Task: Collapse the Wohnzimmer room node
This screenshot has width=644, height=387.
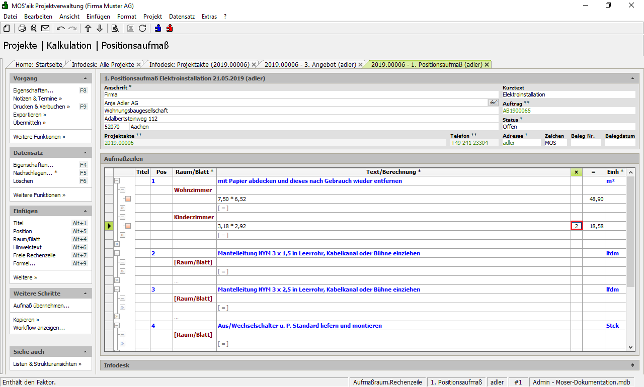Action: pyautogui.click(x=122, y=190)
